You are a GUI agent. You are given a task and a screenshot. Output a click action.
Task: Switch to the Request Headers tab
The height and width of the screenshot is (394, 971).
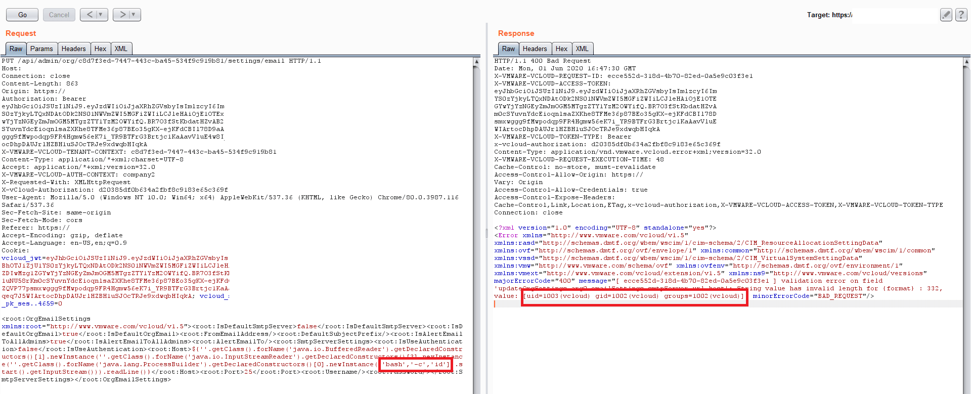click(74, 49)
